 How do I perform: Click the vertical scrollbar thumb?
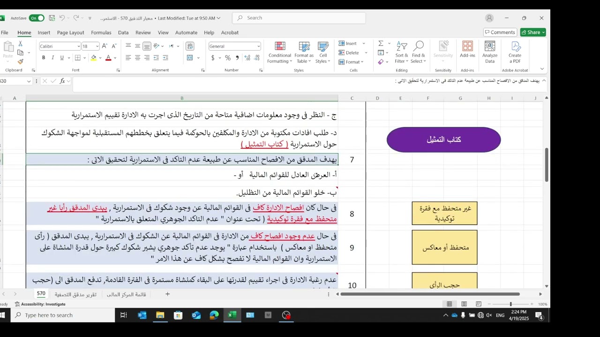pos(547,165)
